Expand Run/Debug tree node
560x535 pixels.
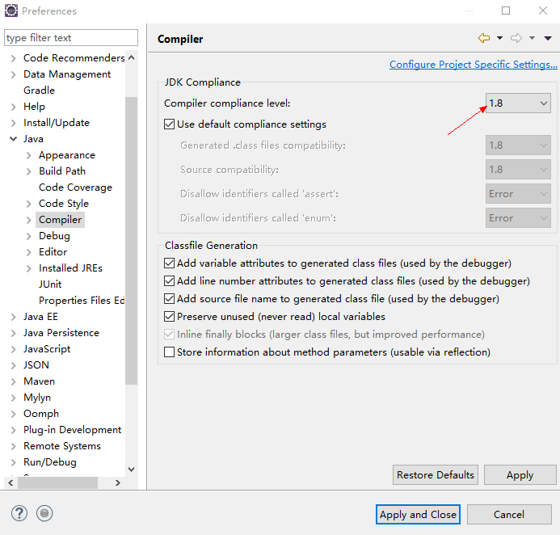(x=13, y=462)
